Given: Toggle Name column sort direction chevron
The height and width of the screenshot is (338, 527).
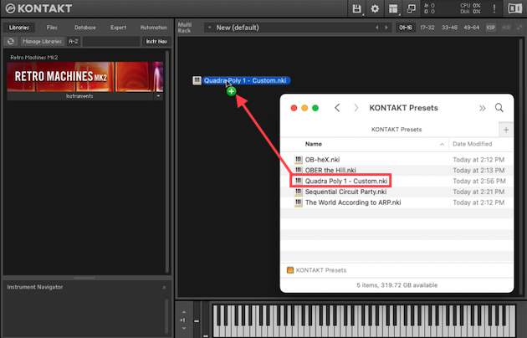Looking at the screenshot, I should point(442,144).
